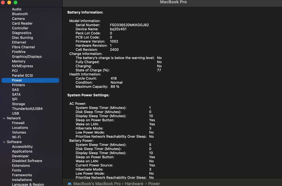
Task: Select Graphics/Displays in the sidebar
Action: click(27, 57)
